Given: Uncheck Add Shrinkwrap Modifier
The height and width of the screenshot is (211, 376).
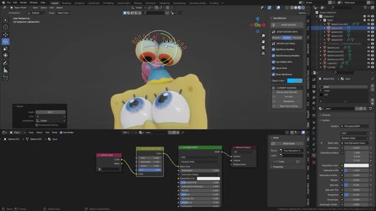Looking at the screenshot, I should click(x=273, y=56).
